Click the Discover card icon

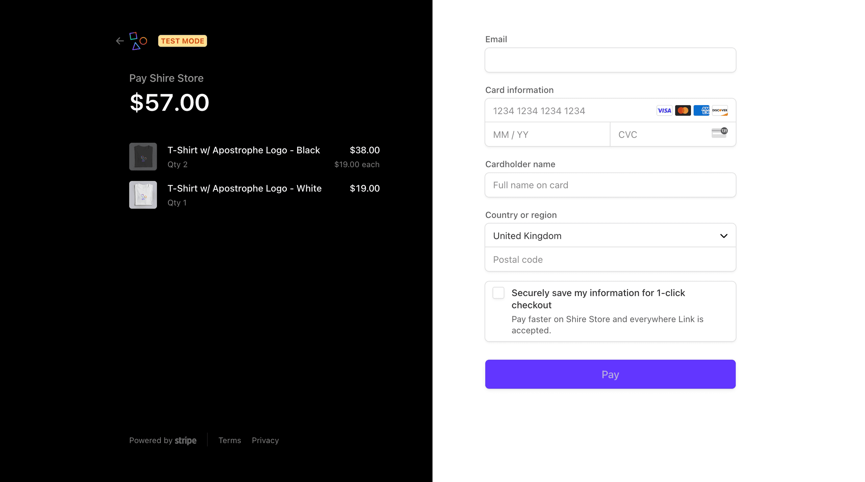[x=720, y=111]
